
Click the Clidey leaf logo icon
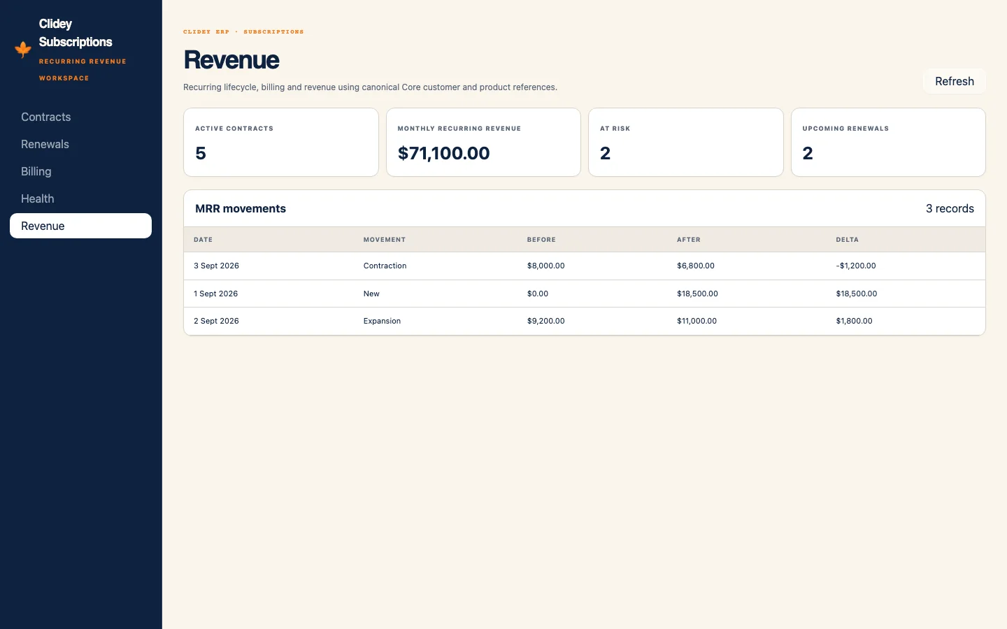[23, 50]
